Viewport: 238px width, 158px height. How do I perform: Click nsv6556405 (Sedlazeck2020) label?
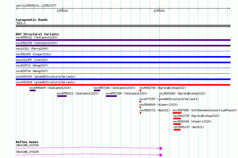coord(50,88)
